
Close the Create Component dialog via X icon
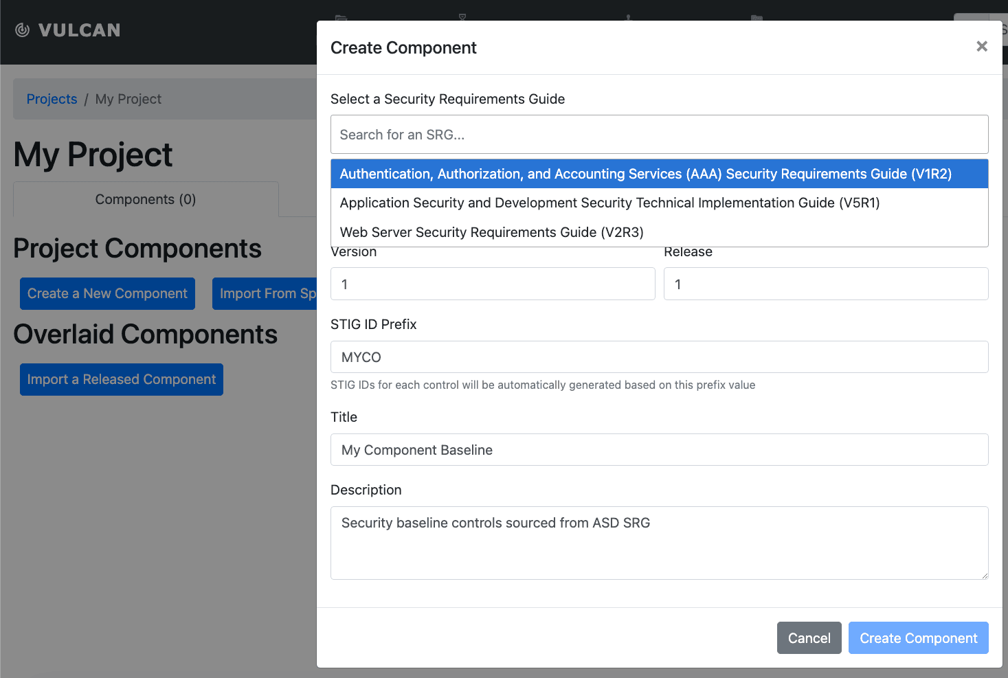tap(982, 46)
